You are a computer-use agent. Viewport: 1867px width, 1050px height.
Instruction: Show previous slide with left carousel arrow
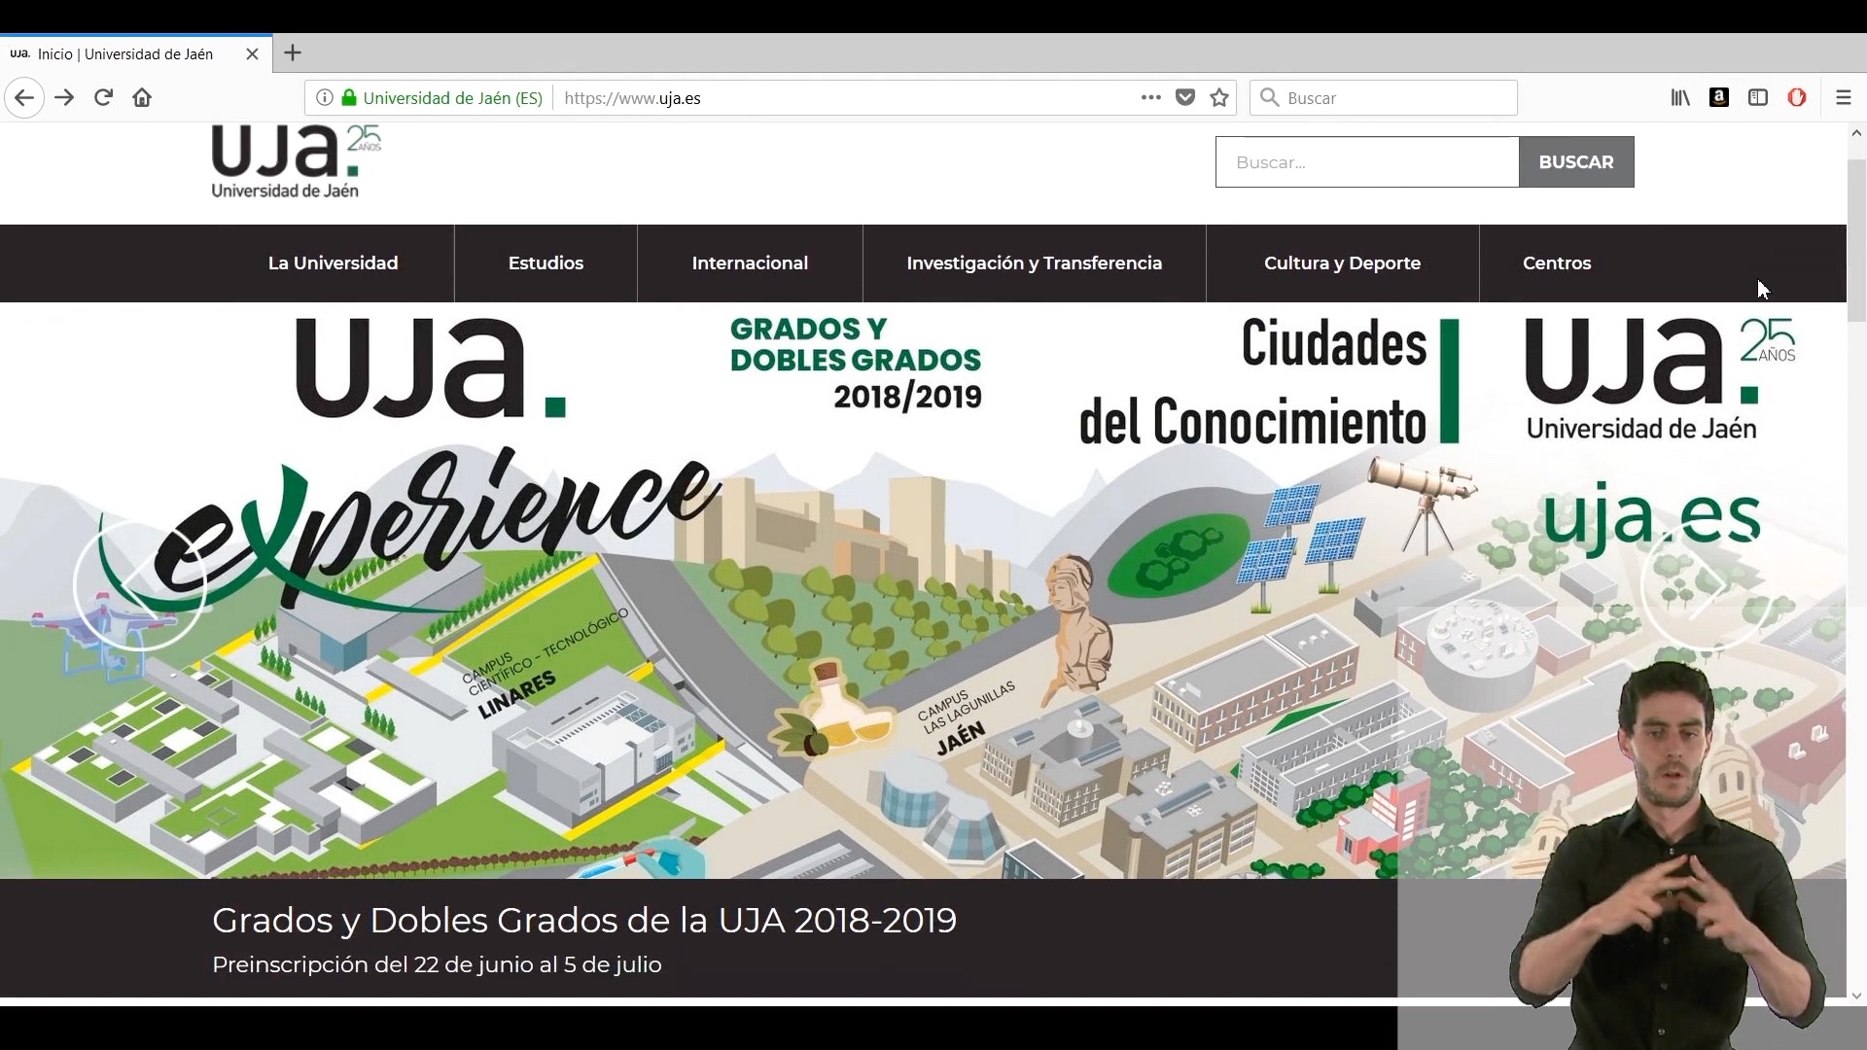tap(140, 584)
